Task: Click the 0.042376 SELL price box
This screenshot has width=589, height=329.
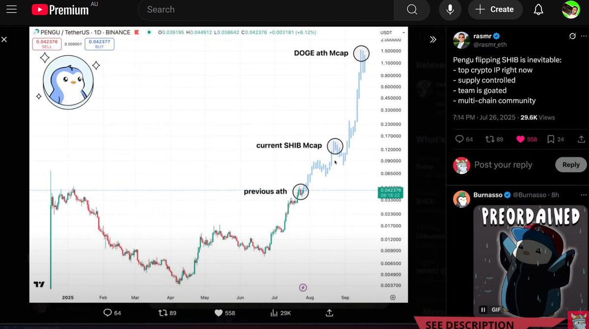Action: point(47,44)
